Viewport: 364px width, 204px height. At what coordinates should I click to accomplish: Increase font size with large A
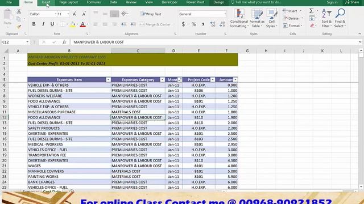(75, 14)
